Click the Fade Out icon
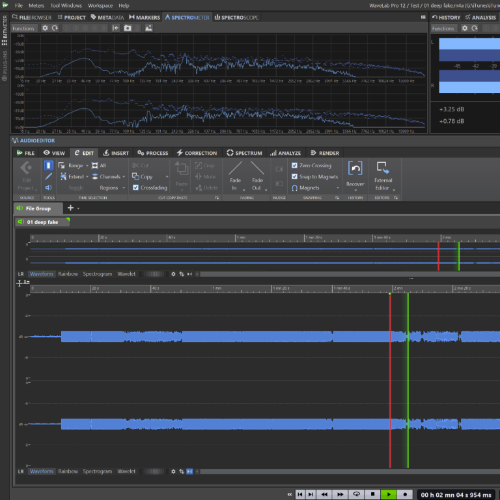Image resolution: width=500 pixels, height=500 pixels. [x=257, y=169]
